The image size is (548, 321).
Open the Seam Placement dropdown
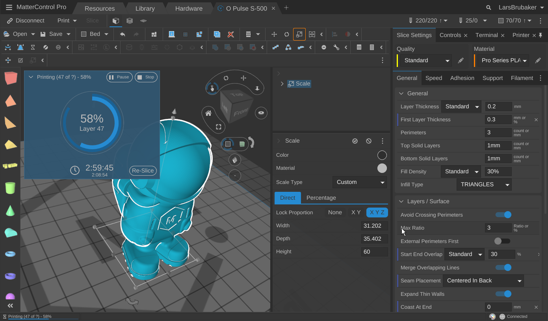(483, 280)
